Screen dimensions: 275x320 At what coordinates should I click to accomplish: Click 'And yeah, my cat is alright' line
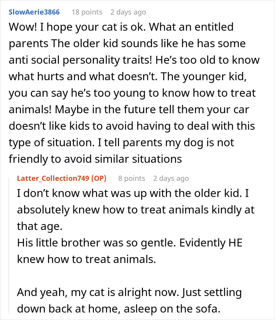coord(129,292)
